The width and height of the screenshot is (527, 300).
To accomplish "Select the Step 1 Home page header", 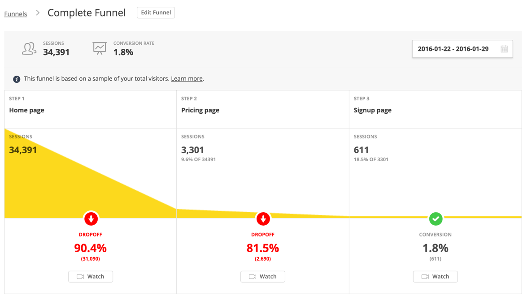I will [x=27, y=110].
